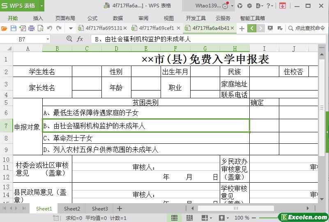Viewport: 329px width, 222px height.
Task: Close the active 4f717ffa6a4b41 document tab
Action: point(232,28)
